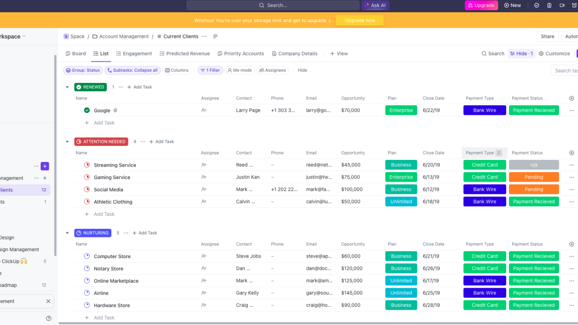
Task: Click the Upgrade now button
Action: pyautogui.click(x=360, y=20)
